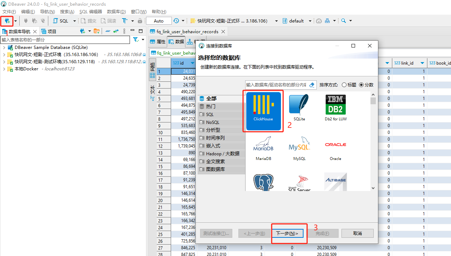Click the Disconnect plug icon in toolbar

[x=43, y=21]
